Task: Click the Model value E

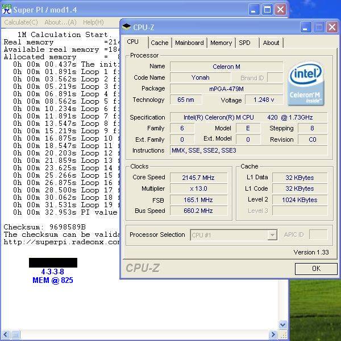Action: point(248,128)
